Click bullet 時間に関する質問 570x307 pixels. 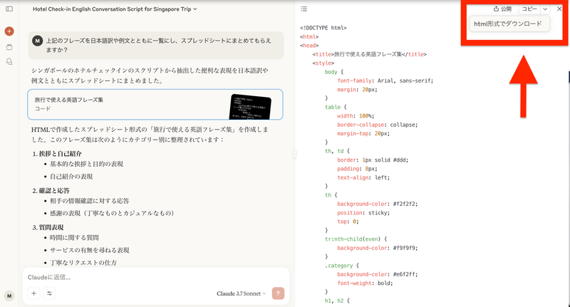click(x=74, y=238)
